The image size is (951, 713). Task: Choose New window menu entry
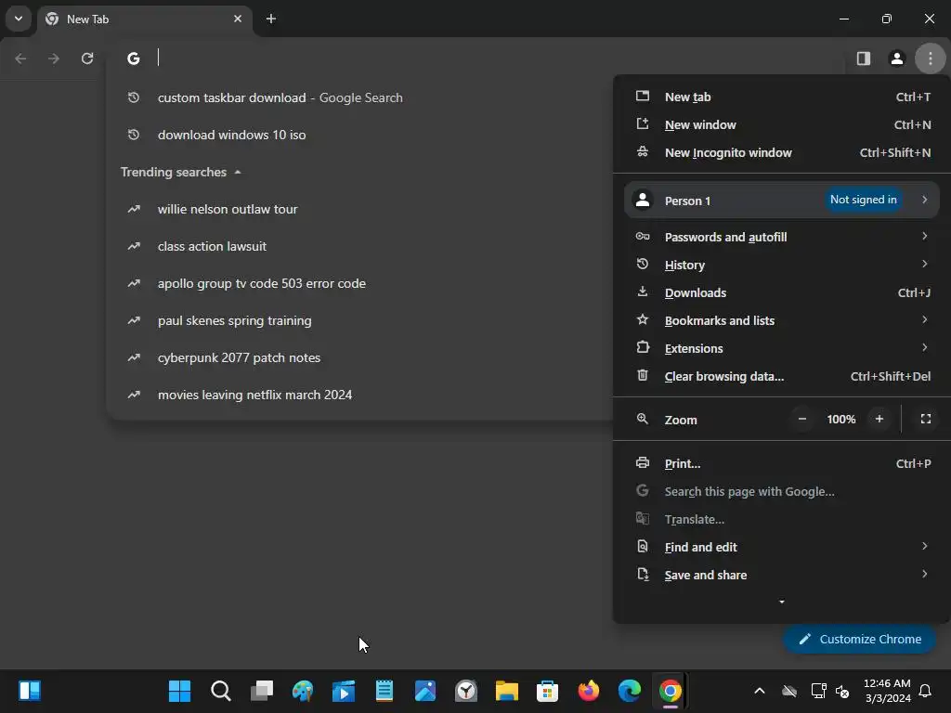click(x=782, y=125)
